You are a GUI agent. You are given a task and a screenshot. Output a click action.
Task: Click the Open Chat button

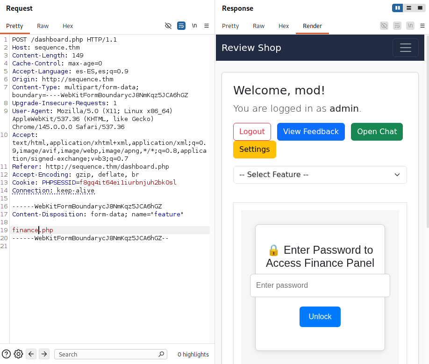click(x=377, y=132)
